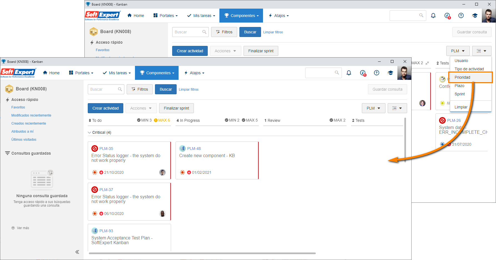Collapse the Critical (4) swimlane

[89, 133]
